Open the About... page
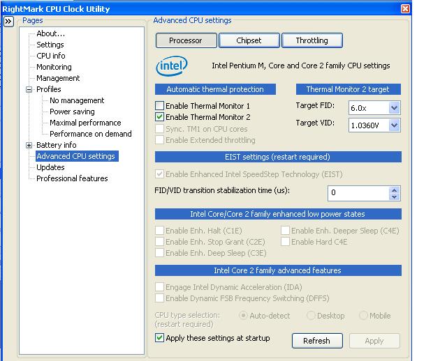Viewport: 447px width, 361px height. tap(50, 33)
